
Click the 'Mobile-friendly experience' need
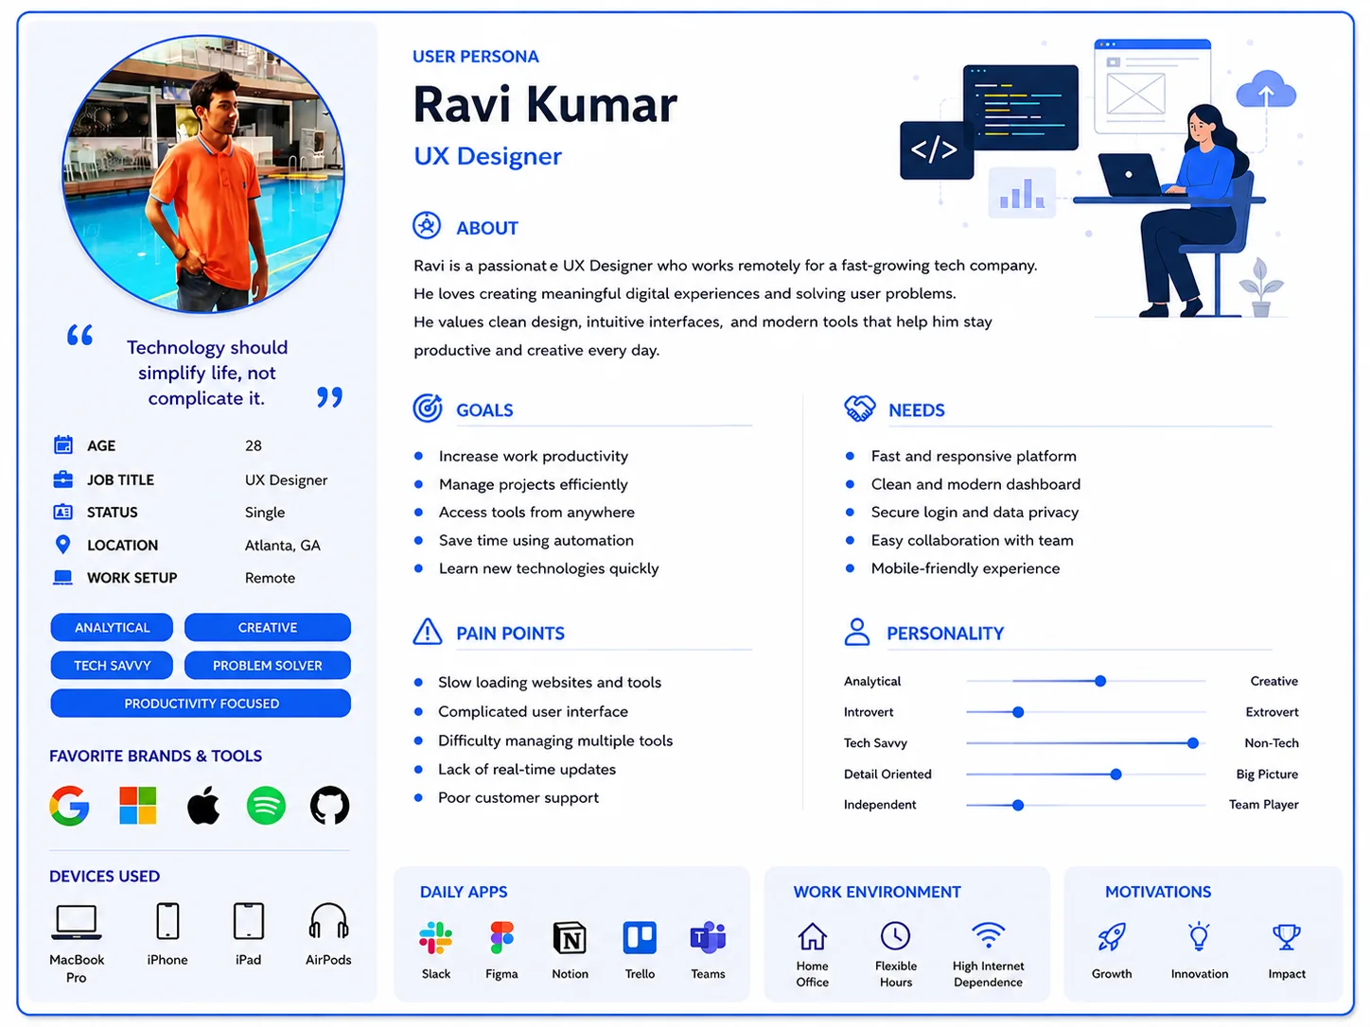[x=965, y=568]
